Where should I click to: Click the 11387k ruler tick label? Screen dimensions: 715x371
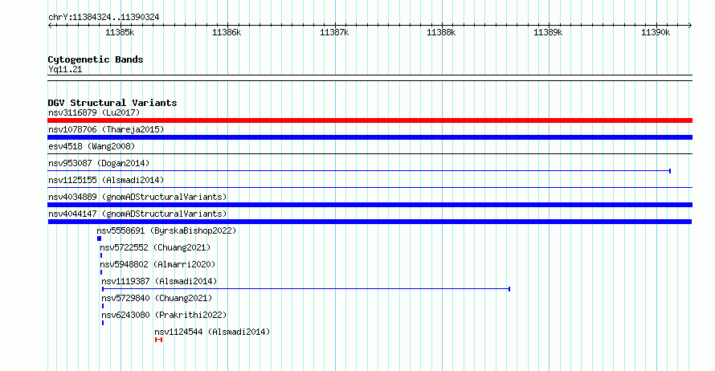(334, 33)
